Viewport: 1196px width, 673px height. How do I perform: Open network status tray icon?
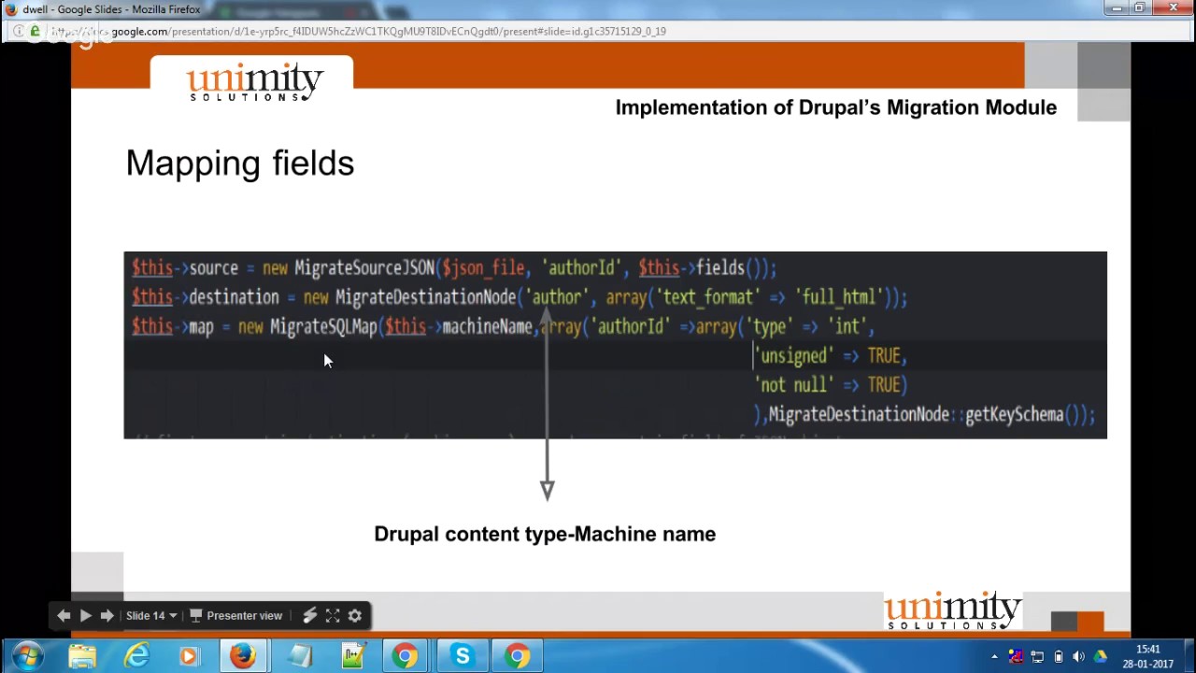[1037, 657]
